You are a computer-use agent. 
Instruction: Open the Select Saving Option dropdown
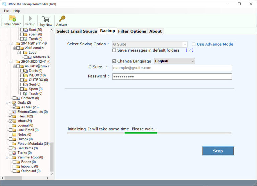(x=150, y=44)
